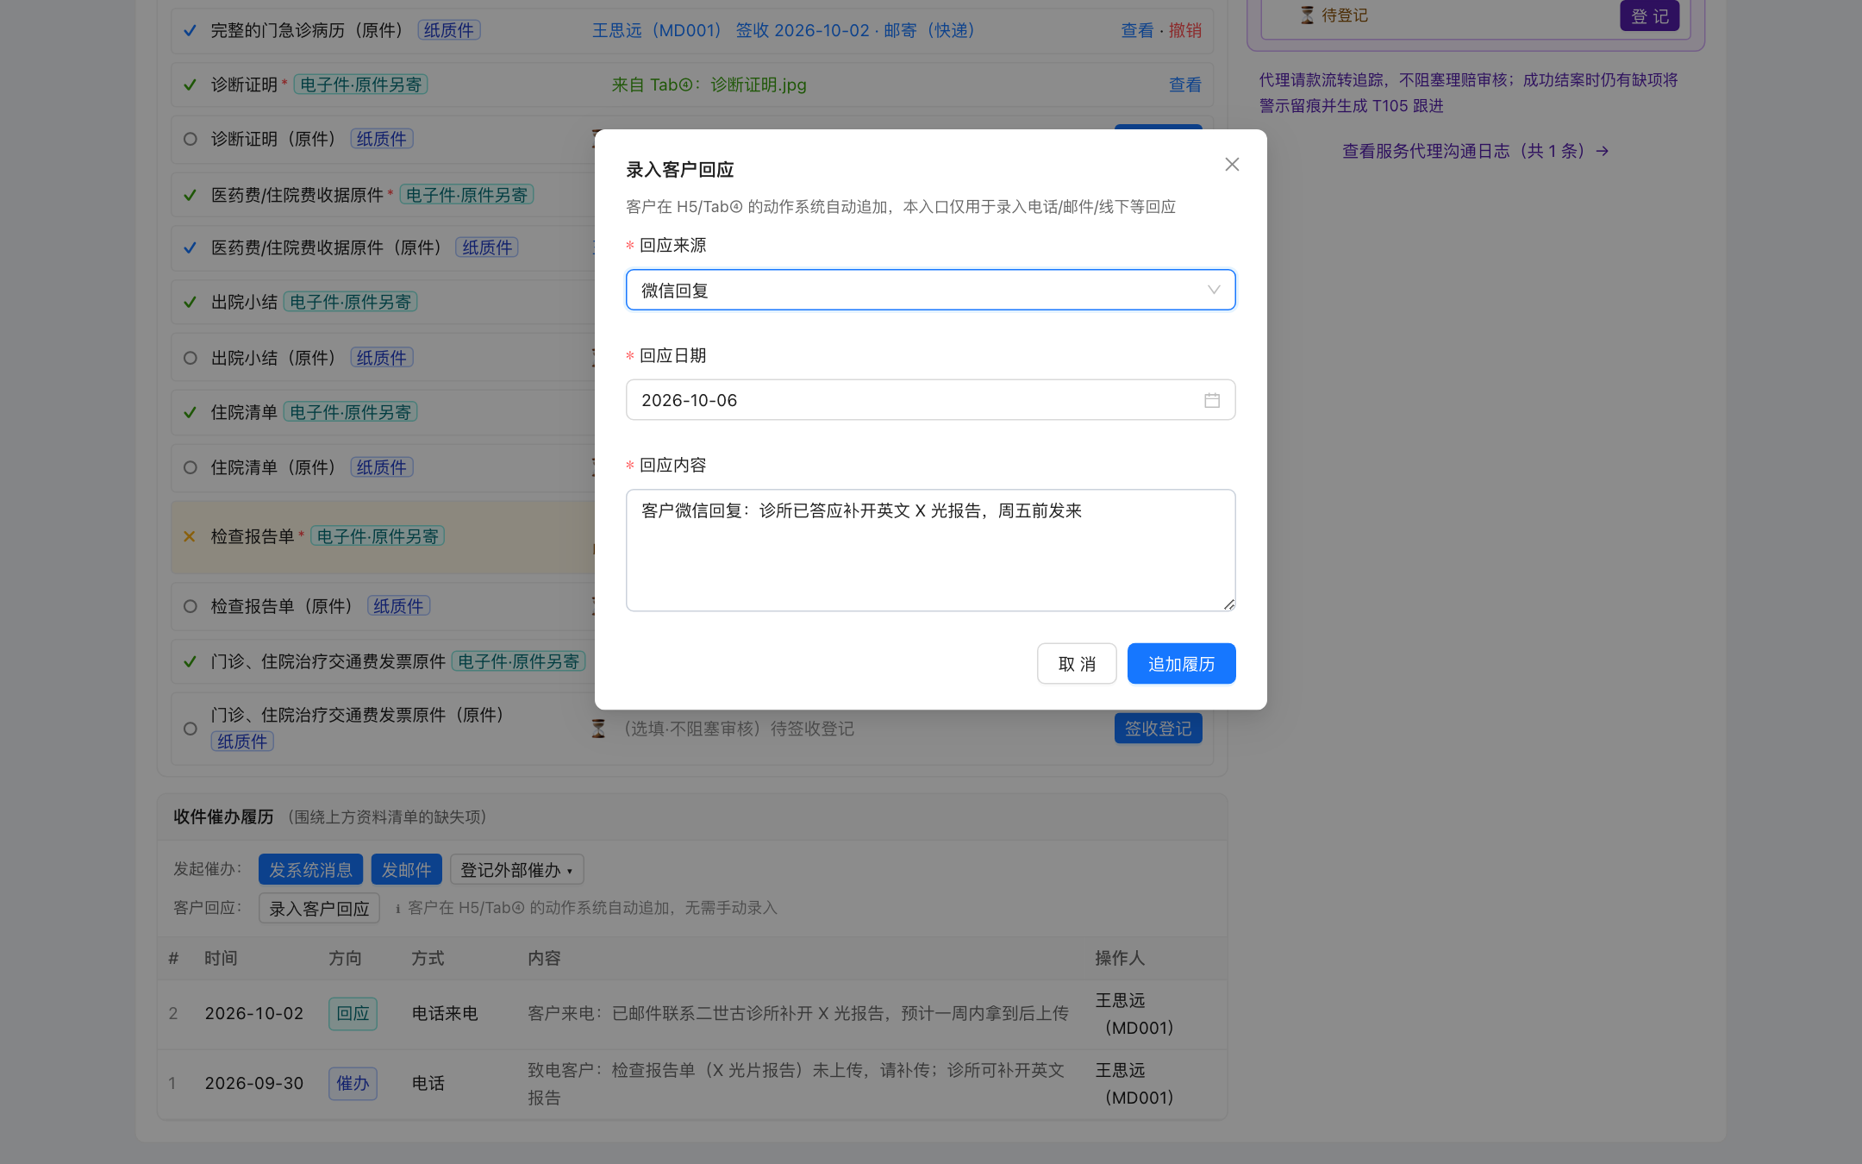Click checkmark on 住院清单 电子件 row
This screenshot has width=1862, height=1164.
190,412
